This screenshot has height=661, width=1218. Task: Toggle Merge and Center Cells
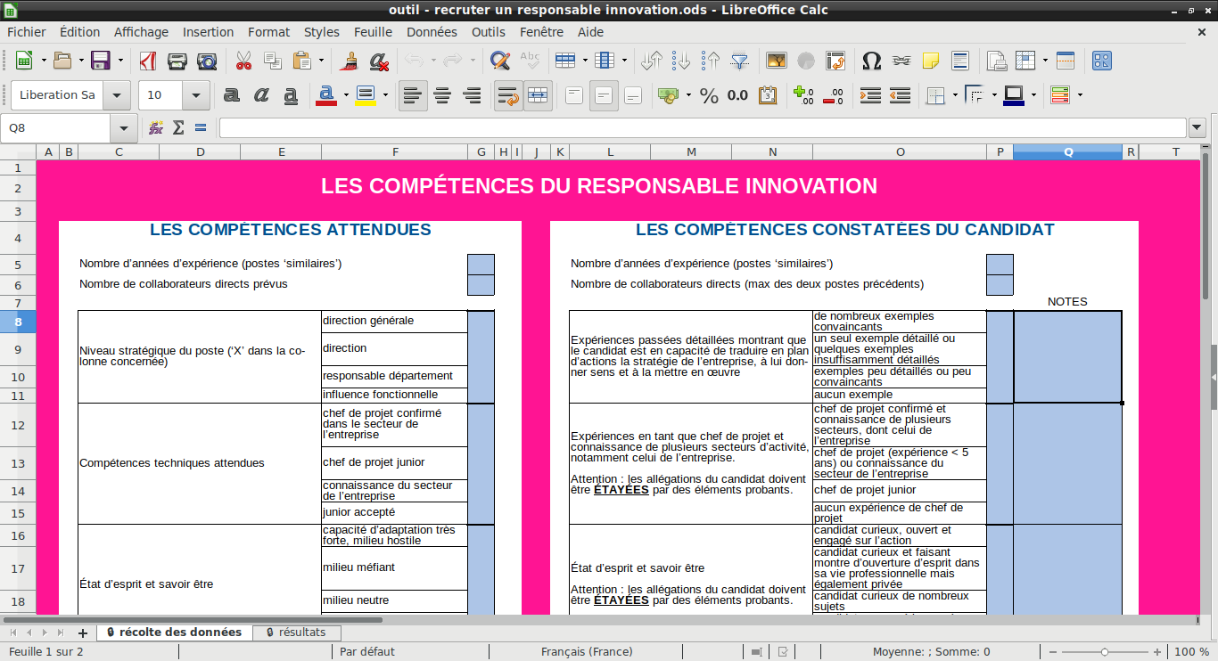point(537,95)
